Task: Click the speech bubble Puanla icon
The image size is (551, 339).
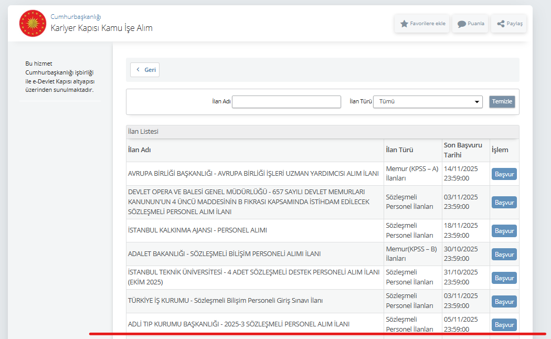Action: pos(461,24)
